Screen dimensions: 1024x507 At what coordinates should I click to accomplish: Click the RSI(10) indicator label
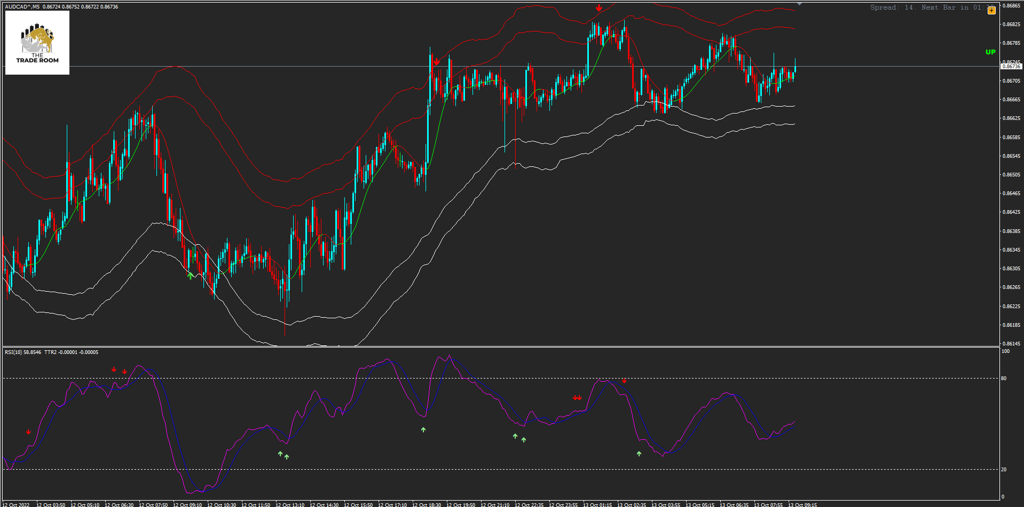click(23, 352)
